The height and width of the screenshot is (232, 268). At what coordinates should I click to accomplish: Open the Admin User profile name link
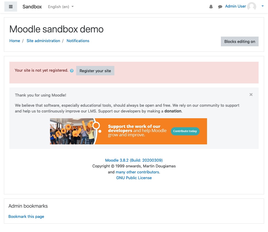pyautogui.click(x=235, y=6)
